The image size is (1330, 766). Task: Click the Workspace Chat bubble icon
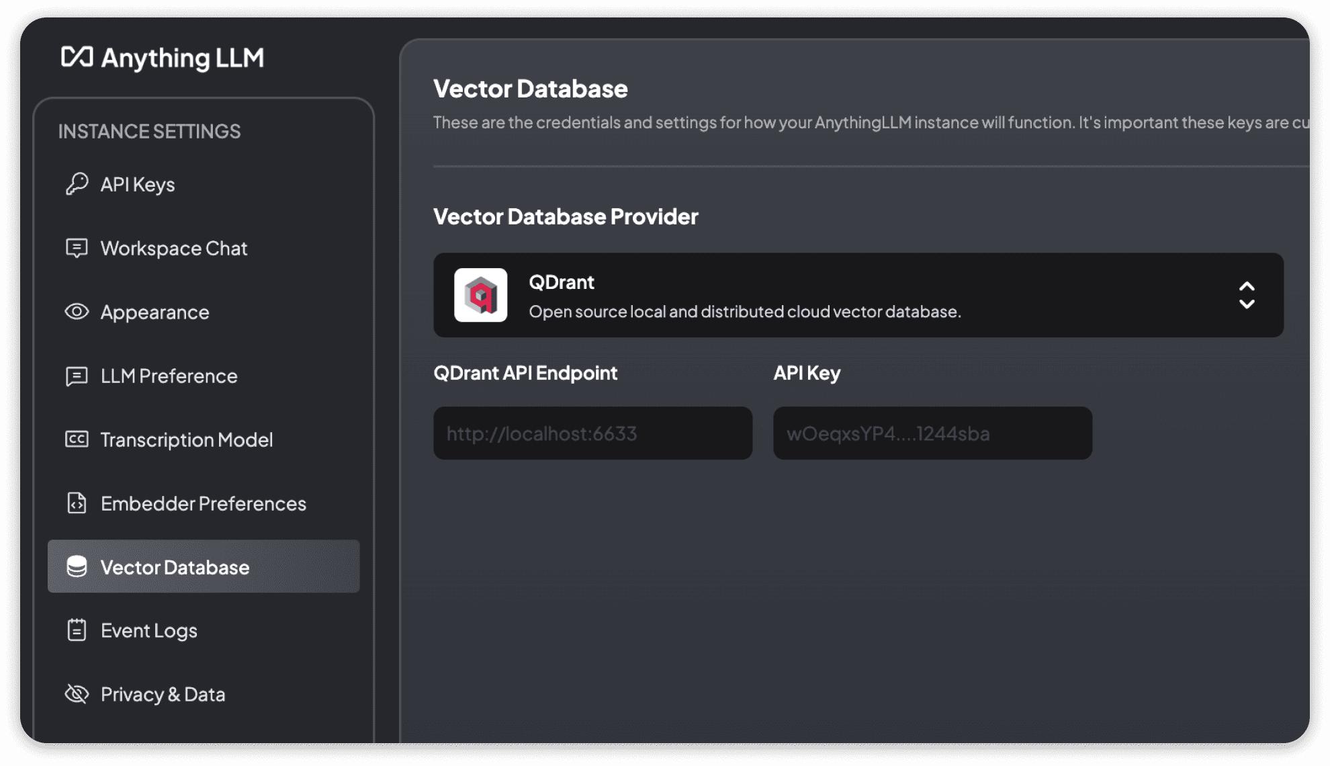pyautogui.click(x=77, y=248)
